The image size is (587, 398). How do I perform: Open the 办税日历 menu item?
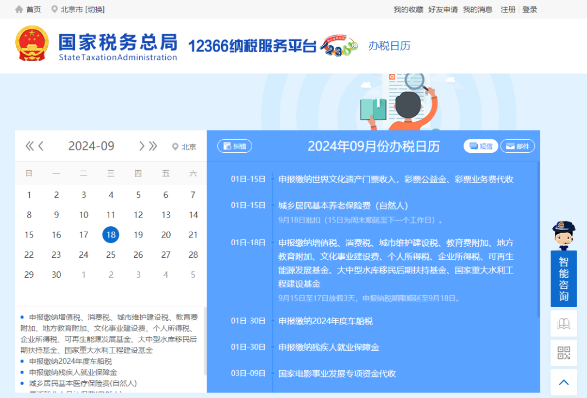click(389, 47)
